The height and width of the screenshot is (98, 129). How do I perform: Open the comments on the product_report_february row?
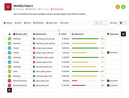point(112,52)
